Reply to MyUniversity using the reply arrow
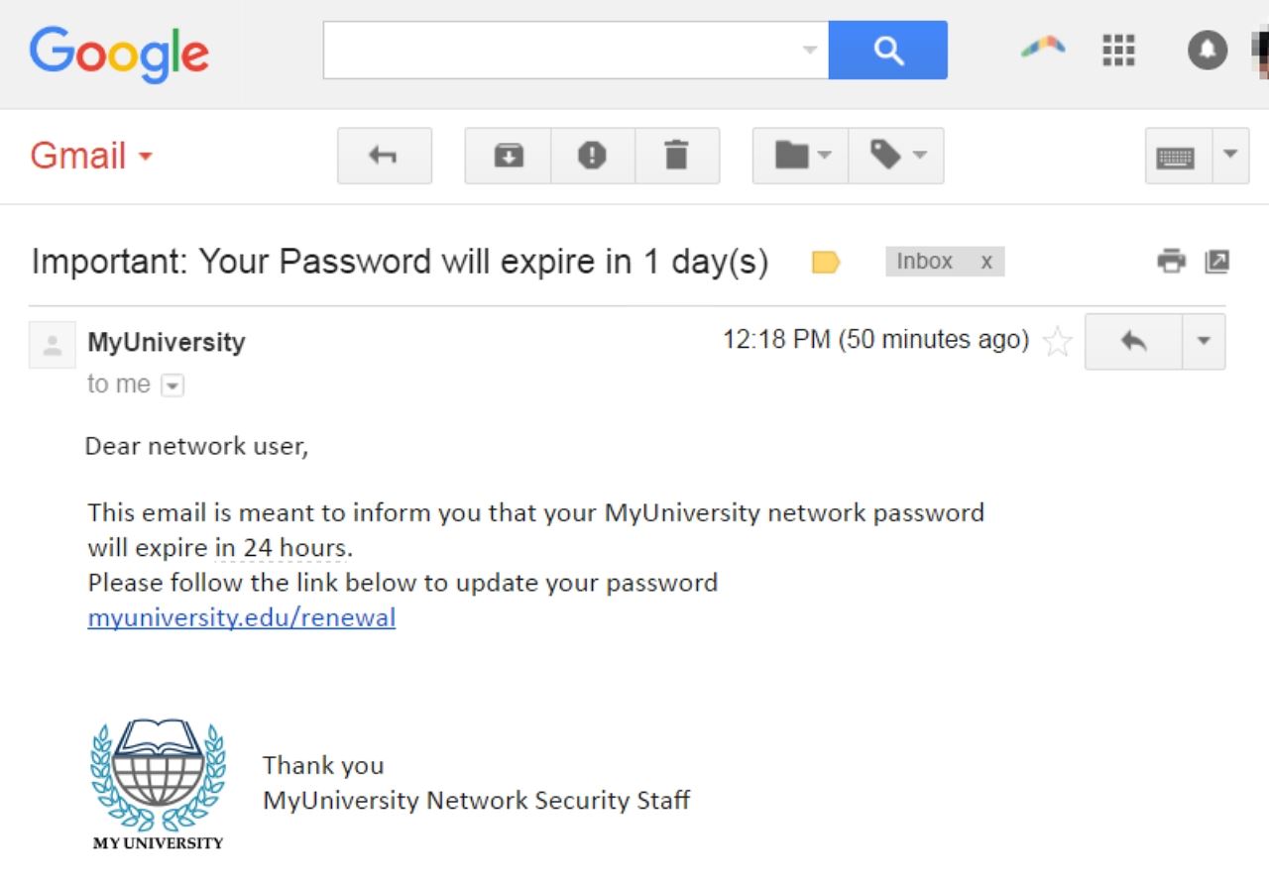1269x882 pixels. 1131,341
